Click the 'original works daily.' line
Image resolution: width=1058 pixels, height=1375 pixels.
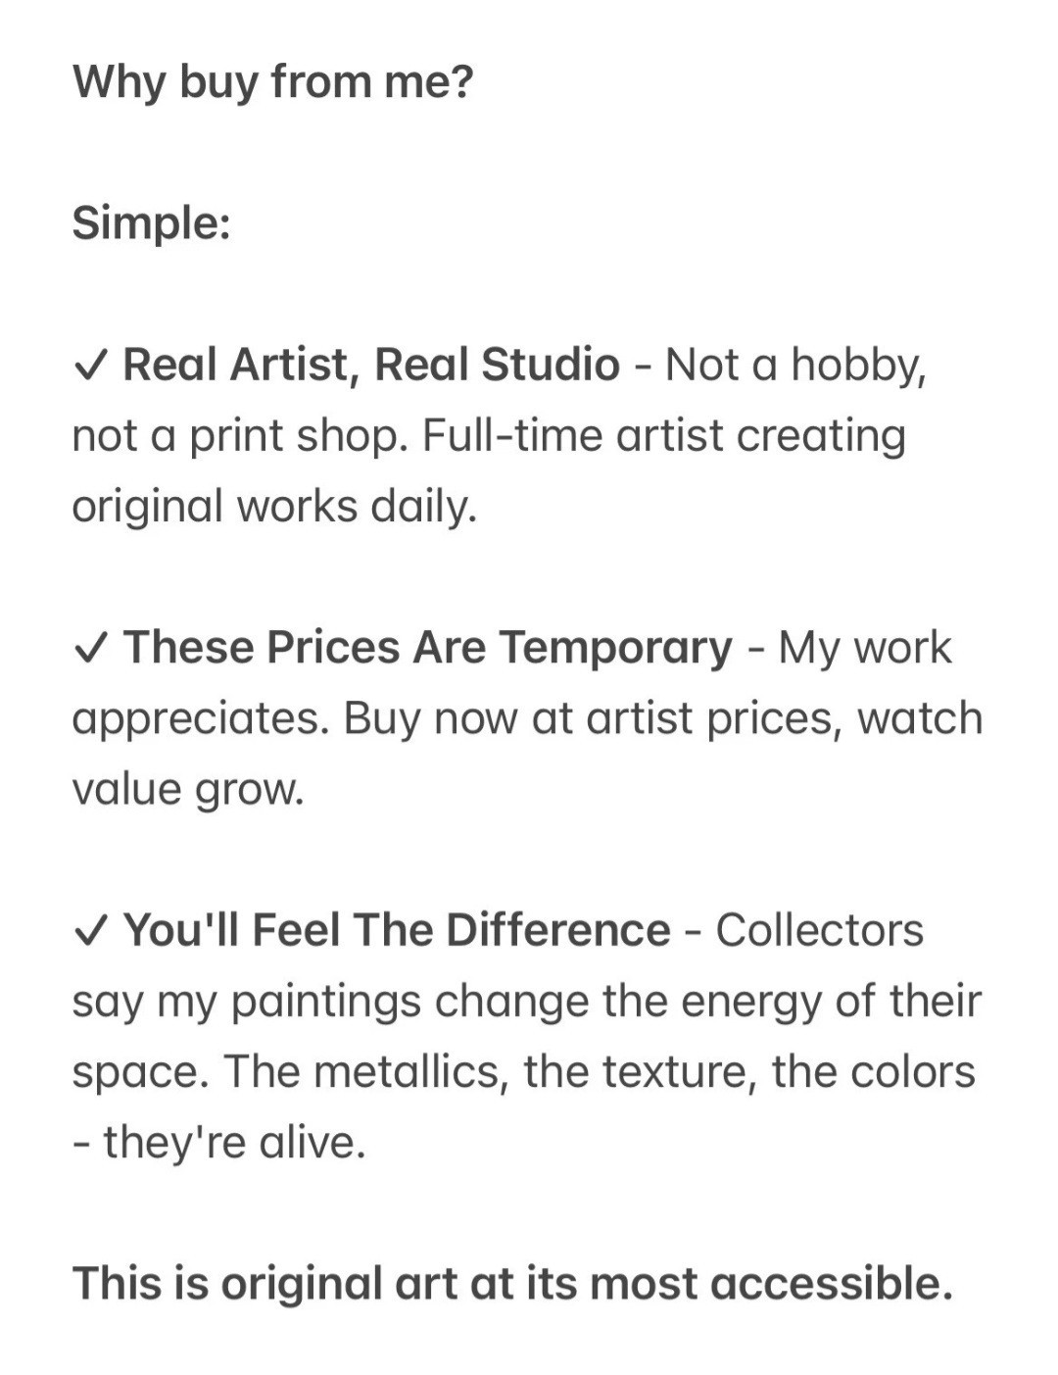pyautogui.click(x=274, y=507)
